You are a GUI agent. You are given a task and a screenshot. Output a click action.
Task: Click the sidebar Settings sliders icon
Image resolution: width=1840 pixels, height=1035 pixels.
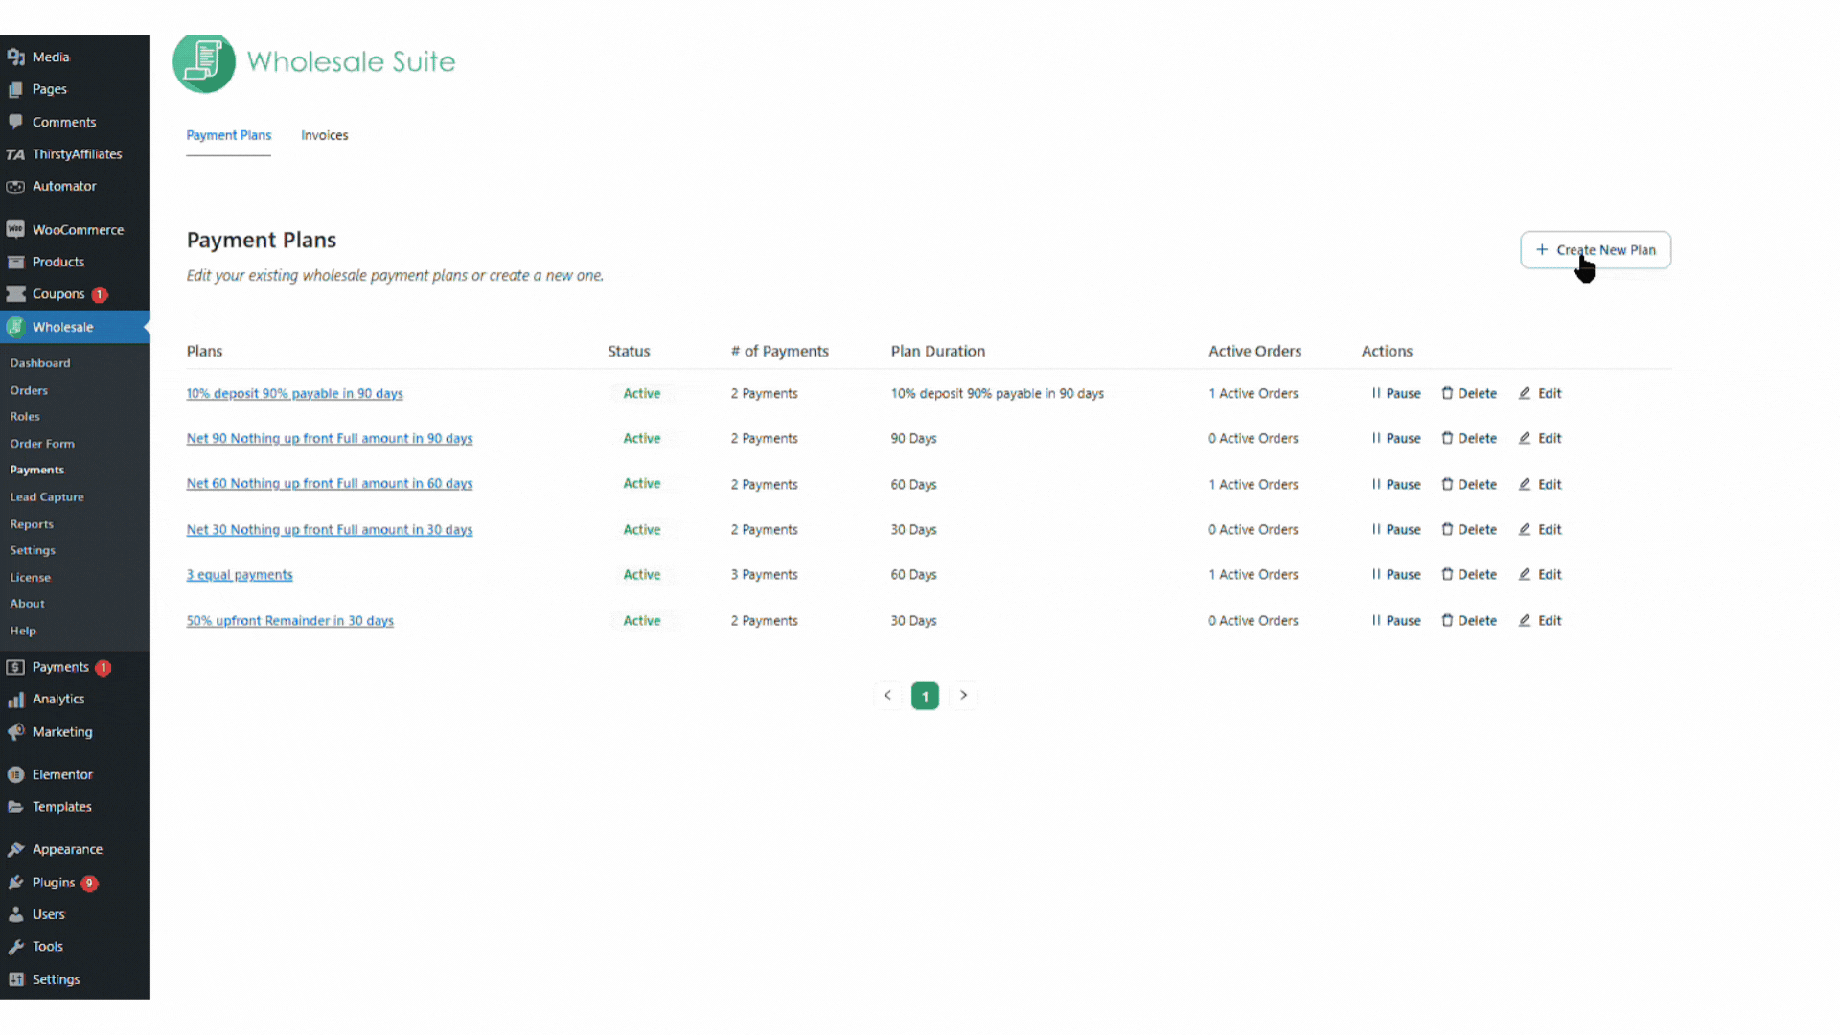15,979
